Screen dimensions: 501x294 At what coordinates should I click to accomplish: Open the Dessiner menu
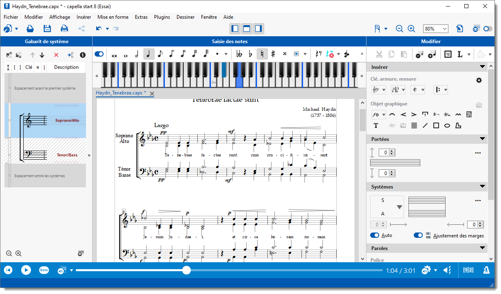pyautogui.click(x=186, y=17)
